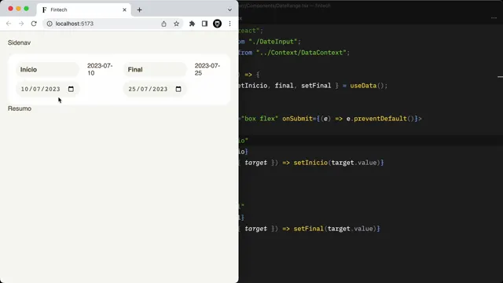
Task: Click the Início date field 10/07/2023
Action: [x=47, y=89]
